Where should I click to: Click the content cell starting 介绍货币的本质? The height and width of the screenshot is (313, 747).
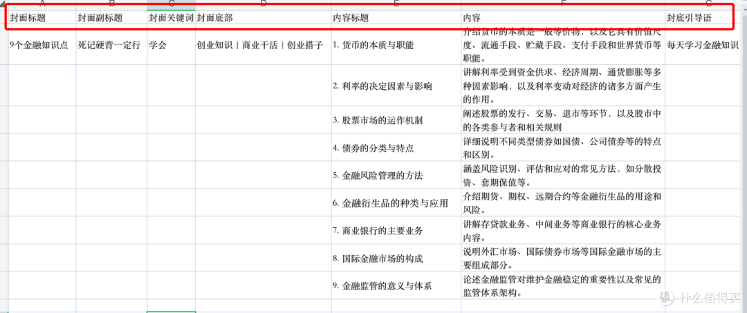pyautogui.click(x=563, y=46)
